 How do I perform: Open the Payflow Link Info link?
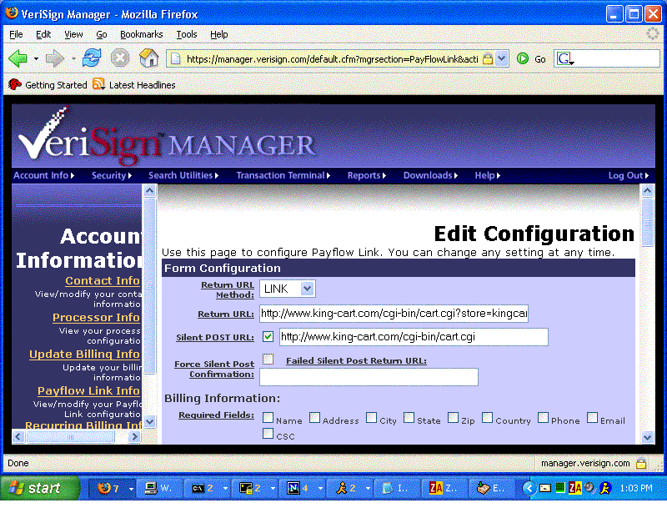(x=88, y=390)
